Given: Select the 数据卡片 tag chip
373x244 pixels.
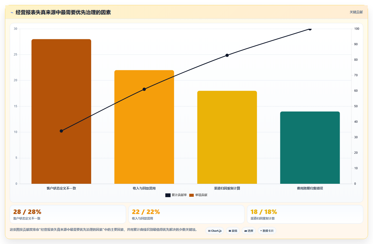Looking at the screenshot, I should 267,231.
